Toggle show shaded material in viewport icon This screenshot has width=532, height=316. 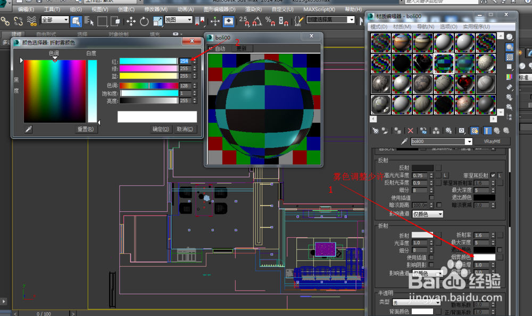coord(475,131)
